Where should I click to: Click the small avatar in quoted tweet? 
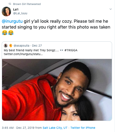pyautogui.click(x=6, y=45)
